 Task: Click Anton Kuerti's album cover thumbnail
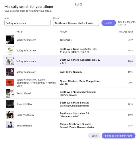click(x=10, y=93)
